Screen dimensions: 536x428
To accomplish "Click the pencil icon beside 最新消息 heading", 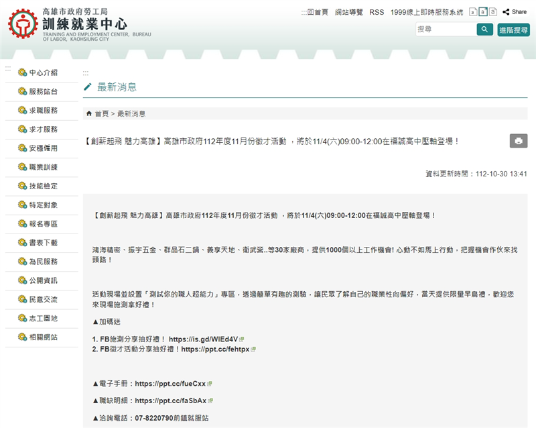I will click(x=88, y=87).
